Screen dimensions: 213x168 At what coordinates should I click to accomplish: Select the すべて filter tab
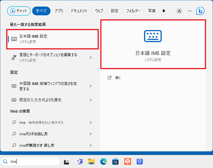pyautogui.click(x=41, y=11)
